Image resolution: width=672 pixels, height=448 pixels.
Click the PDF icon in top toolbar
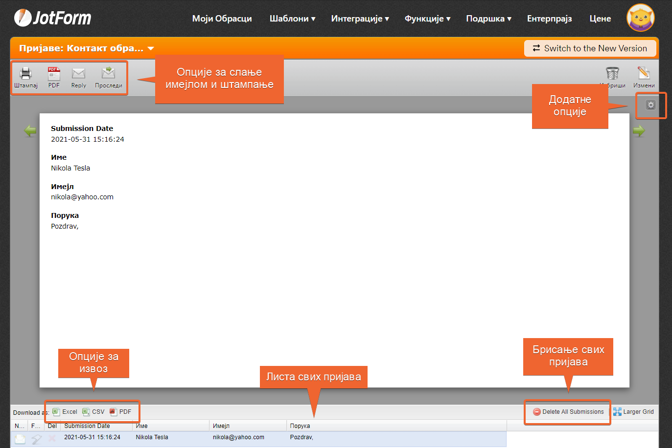(54, 74)
